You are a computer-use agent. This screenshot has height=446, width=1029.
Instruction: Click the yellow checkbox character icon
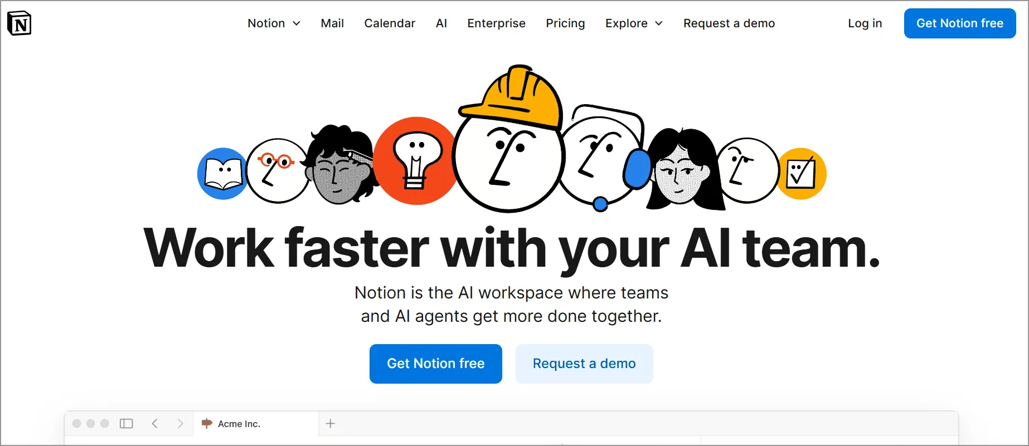click(x=801, y=174)
